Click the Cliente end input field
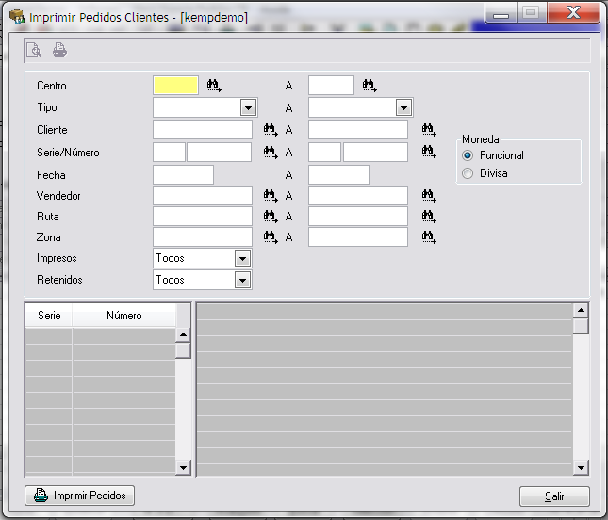The height and width of the screenshot is (520, 608). 358,129
